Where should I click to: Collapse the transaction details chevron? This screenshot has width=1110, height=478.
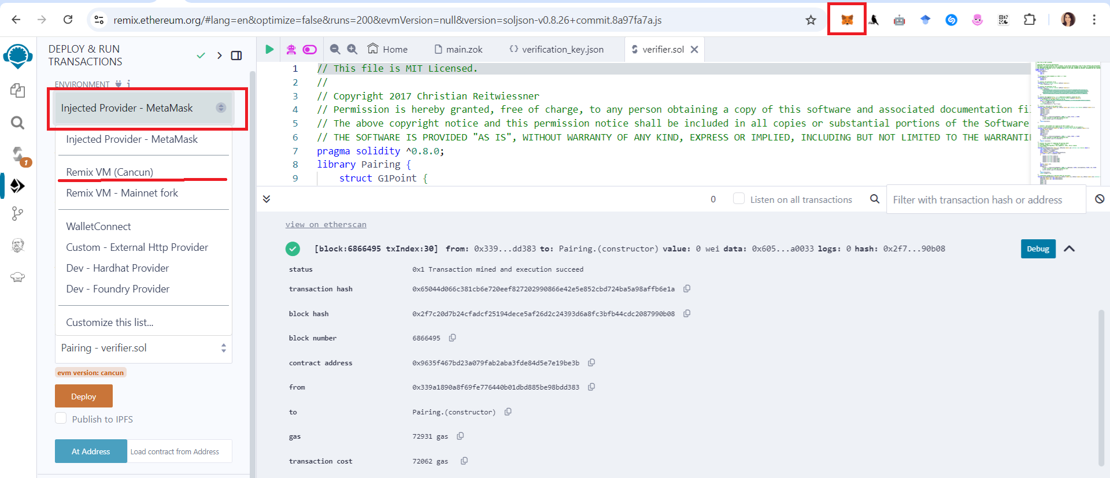1070,249
